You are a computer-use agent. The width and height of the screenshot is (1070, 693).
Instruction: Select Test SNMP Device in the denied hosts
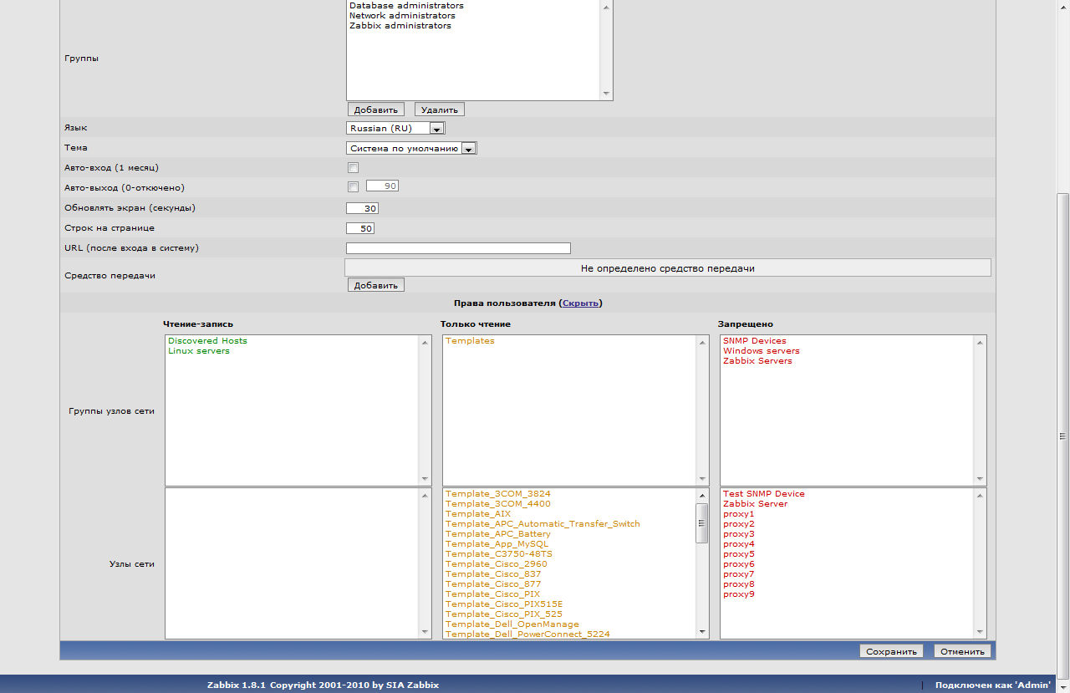tap(764, 494)
